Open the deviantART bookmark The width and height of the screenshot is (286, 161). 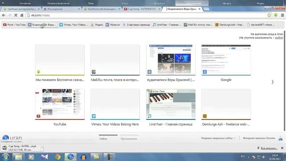tap(261, 25)
